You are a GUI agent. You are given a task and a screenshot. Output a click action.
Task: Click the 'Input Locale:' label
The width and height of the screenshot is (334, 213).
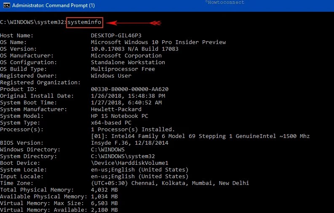pyautogui.click(x=21, y=177)
